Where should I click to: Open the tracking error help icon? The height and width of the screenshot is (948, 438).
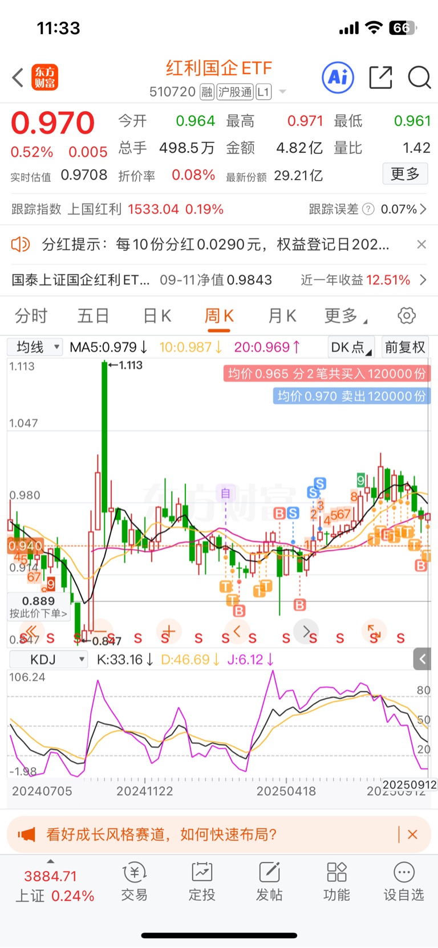368,209
